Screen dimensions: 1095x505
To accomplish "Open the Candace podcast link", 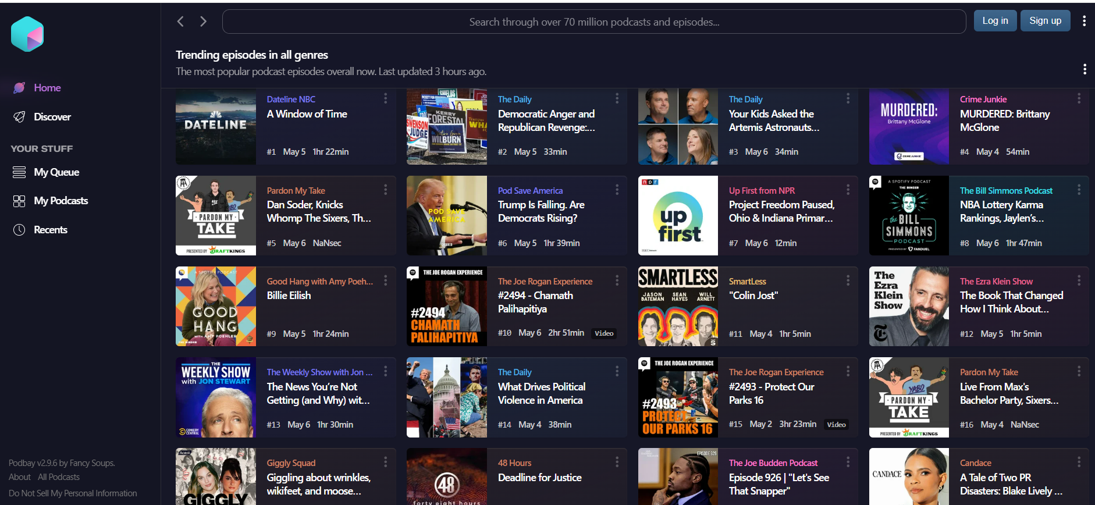I will (x=975, y=463).
